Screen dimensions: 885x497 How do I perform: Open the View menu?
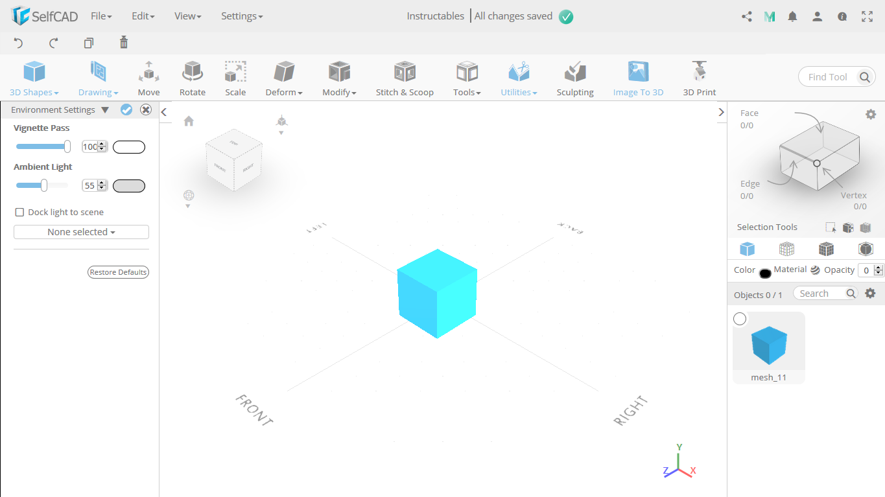pos(188,16)
